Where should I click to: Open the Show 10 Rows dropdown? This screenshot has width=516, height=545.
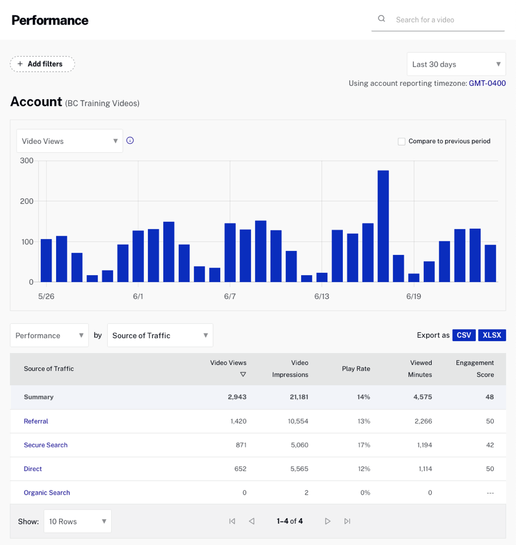(x=77, y=521)
